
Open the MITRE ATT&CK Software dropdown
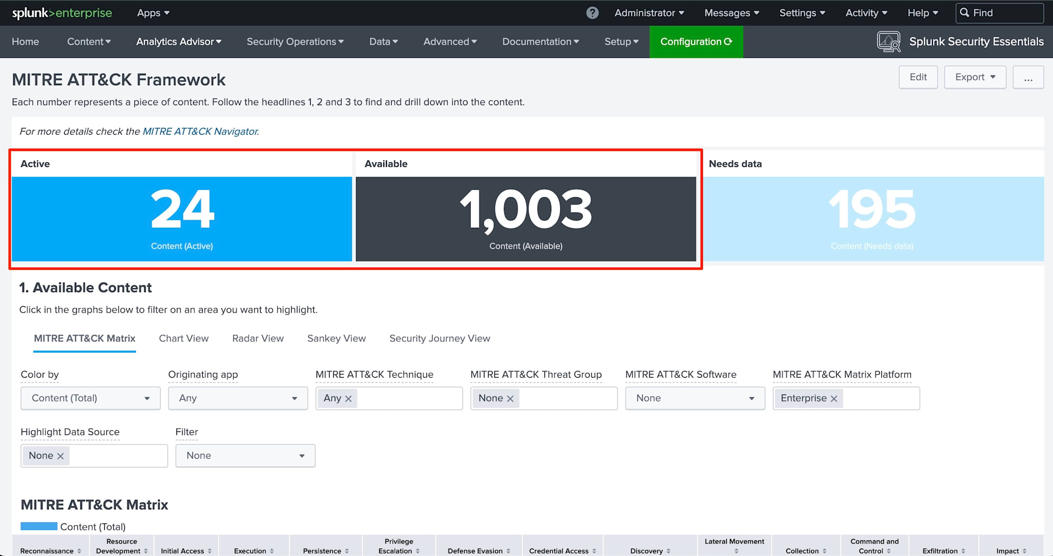[695, 398]
